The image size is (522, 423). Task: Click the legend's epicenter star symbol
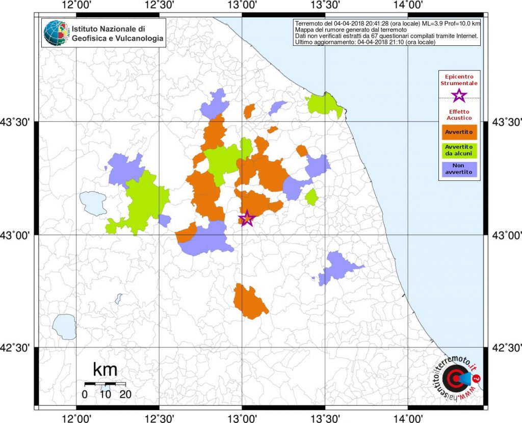click(x=459, y=95)
